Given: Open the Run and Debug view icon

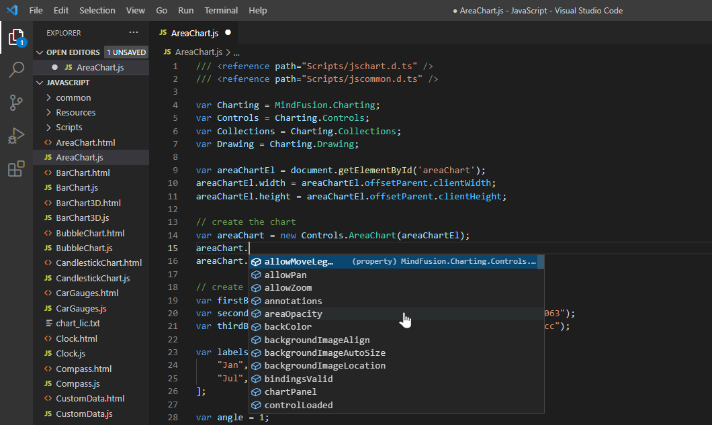Looking at the screenshot, I should coord(16,136).
